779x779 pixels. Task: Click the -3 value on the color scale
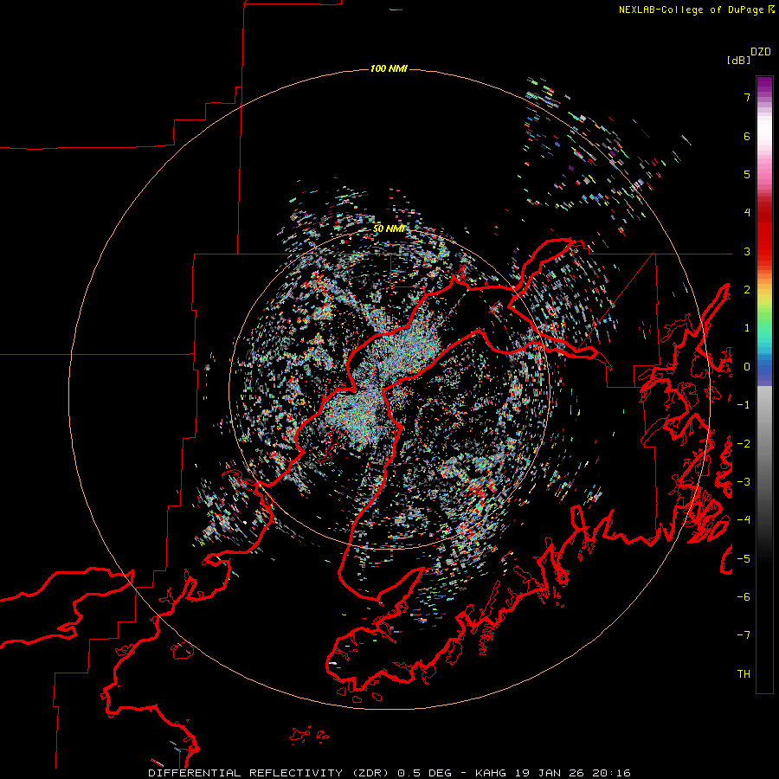click(744, 482)
